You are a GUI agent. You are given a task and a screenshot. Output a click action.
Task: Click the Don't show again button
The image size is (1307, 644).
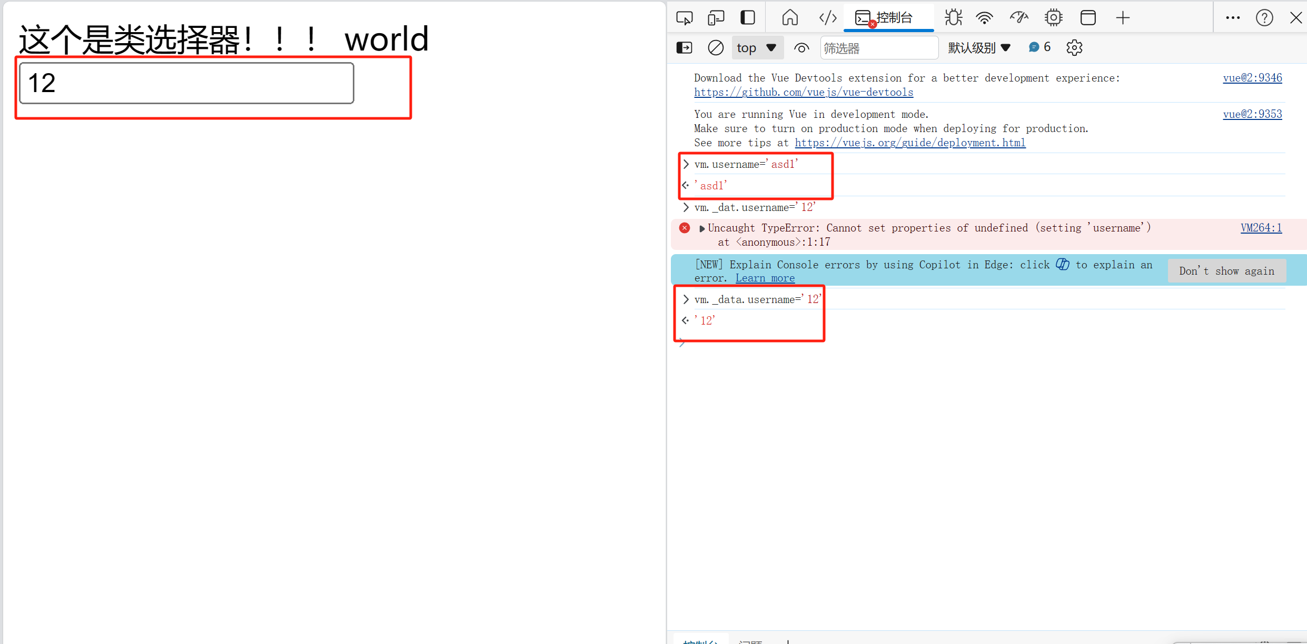pos(1226,271)
